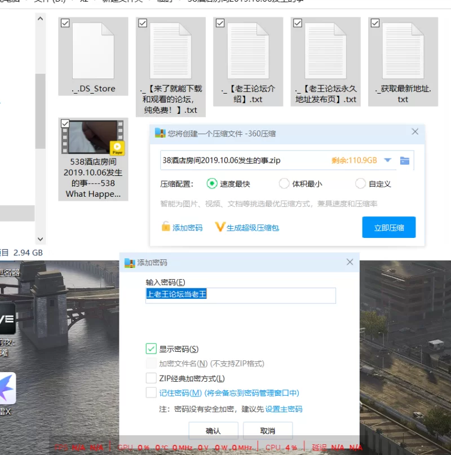Image resolution: width=451 pixels, height=455 pixels.
Task: Click the orange lock icon
Action: pyautogui.click(x=165, y=226)
